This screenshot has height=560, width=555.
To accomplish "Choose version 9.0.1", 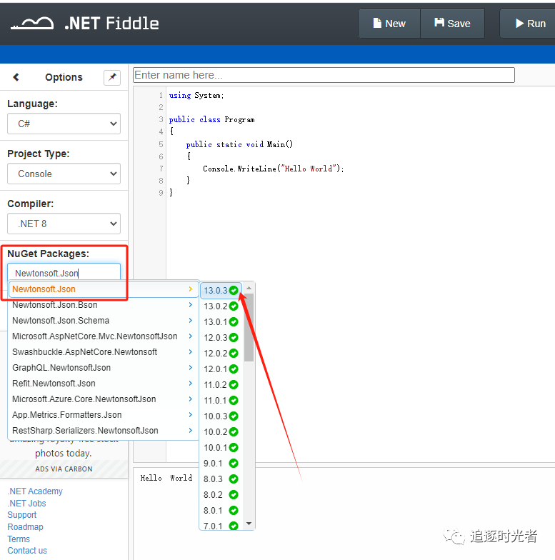I will coord(221,463).
